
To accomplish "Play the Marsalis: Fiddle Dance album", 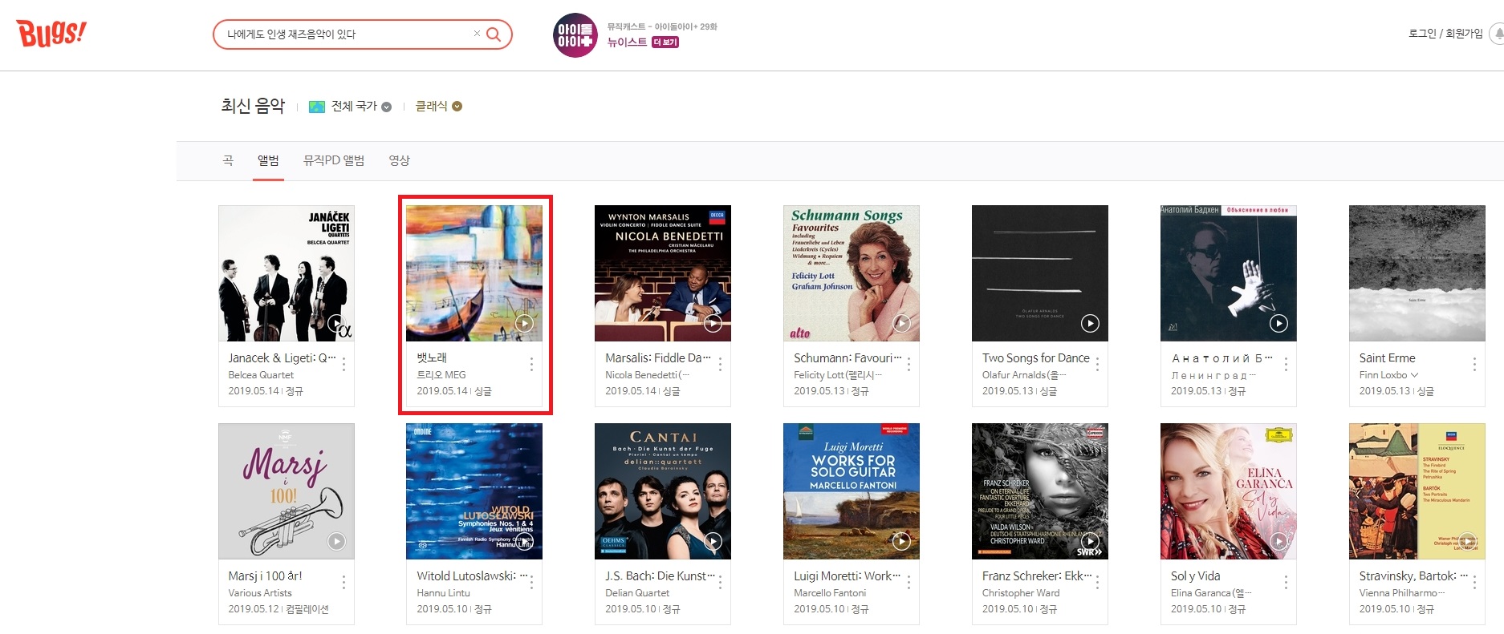I will tap(713, 324).
